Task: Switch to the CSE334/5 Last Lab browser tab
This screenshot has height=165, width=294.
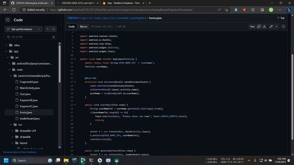Action: tap(78, 3)
